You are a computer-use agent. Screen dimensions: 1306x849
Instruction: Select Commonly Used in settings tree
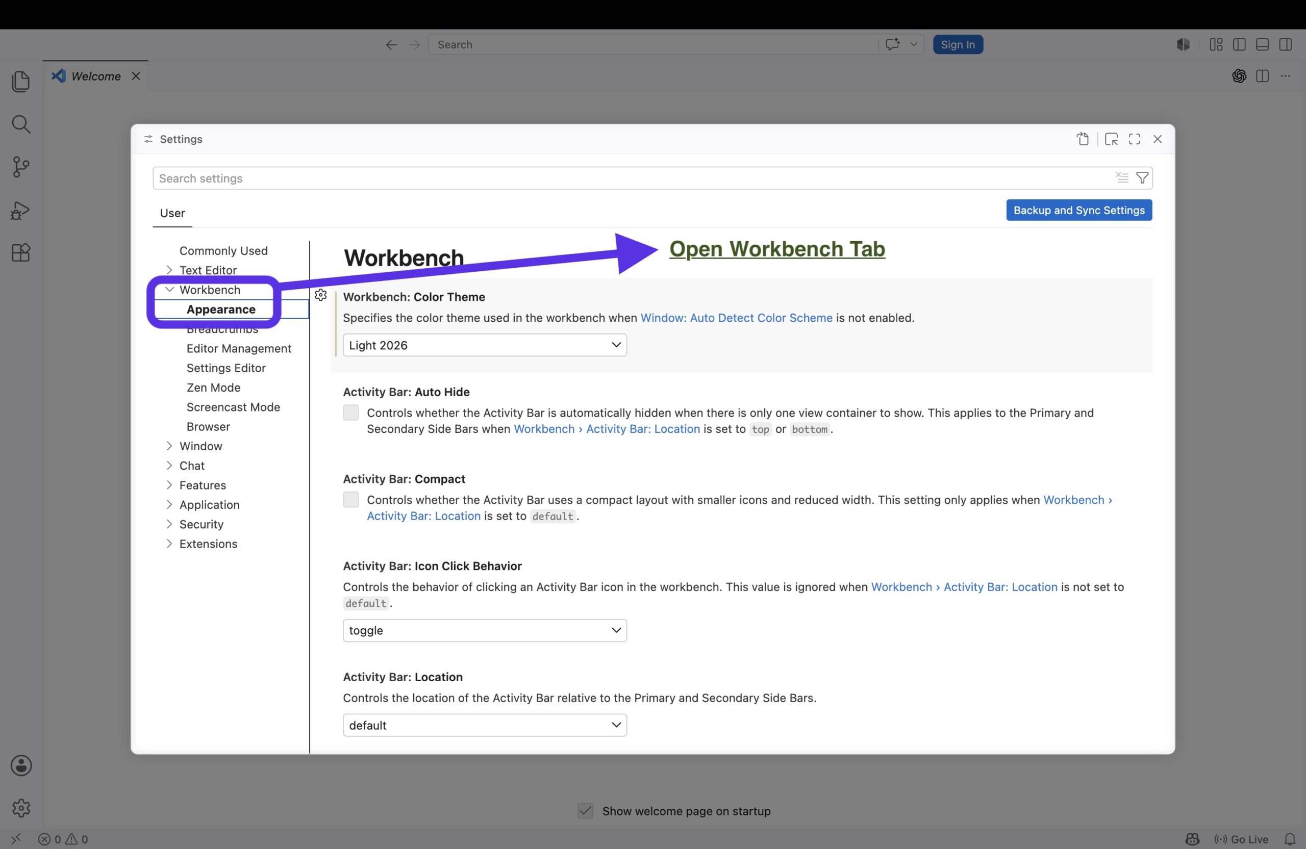[223, 251]
